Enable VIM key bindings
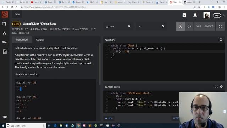This screenshot has height=128, width=227. click(x=199, y=26)
